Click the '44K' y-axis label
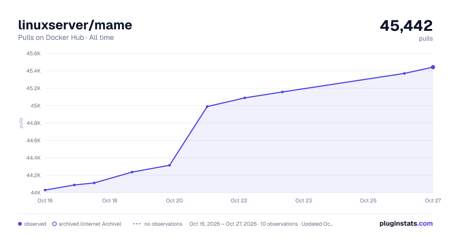 pos(35,193)
